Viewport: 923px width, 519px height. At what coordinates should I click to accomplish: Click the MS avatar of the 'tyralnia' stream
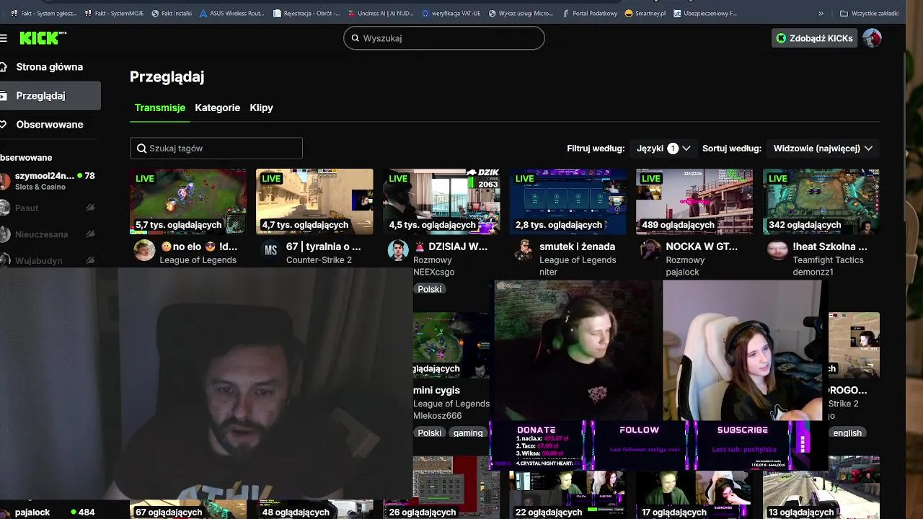(271, 251)
